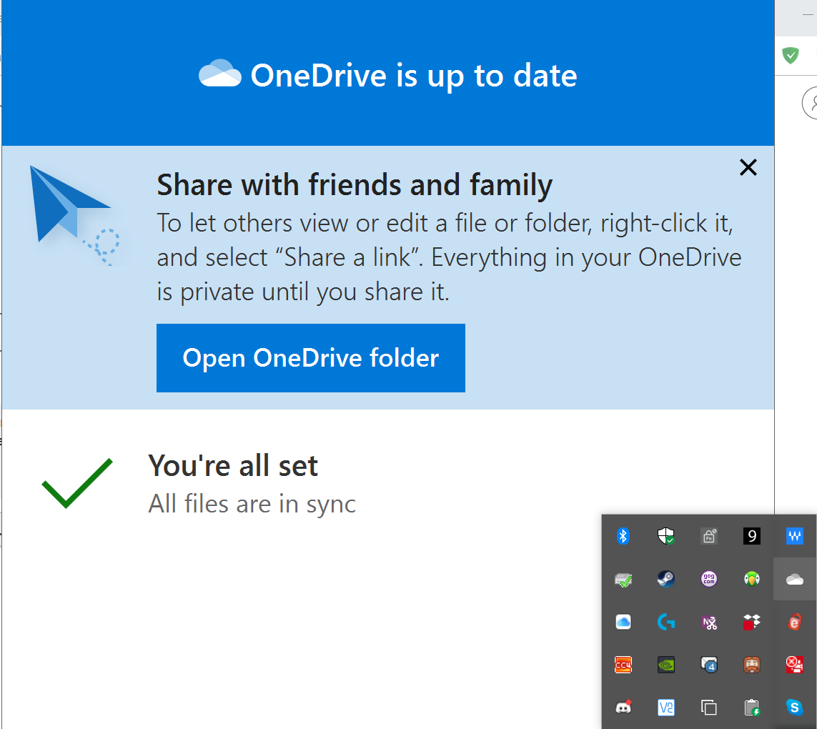Click the Fn lock tray icon
This screenshot has width=817, height=729.
click(x=709, y=536)
